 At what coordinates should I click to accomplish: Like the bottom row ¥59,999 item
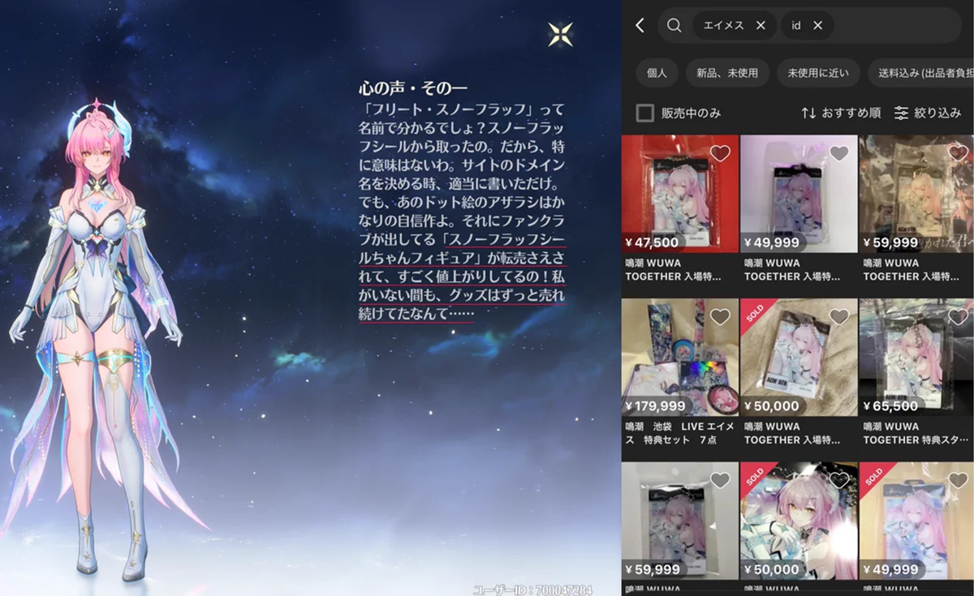720,481
